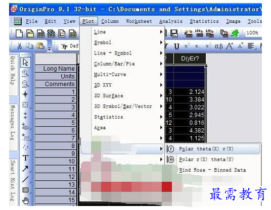
Task: Select row header 5
Action: click(x=56, y=123)
